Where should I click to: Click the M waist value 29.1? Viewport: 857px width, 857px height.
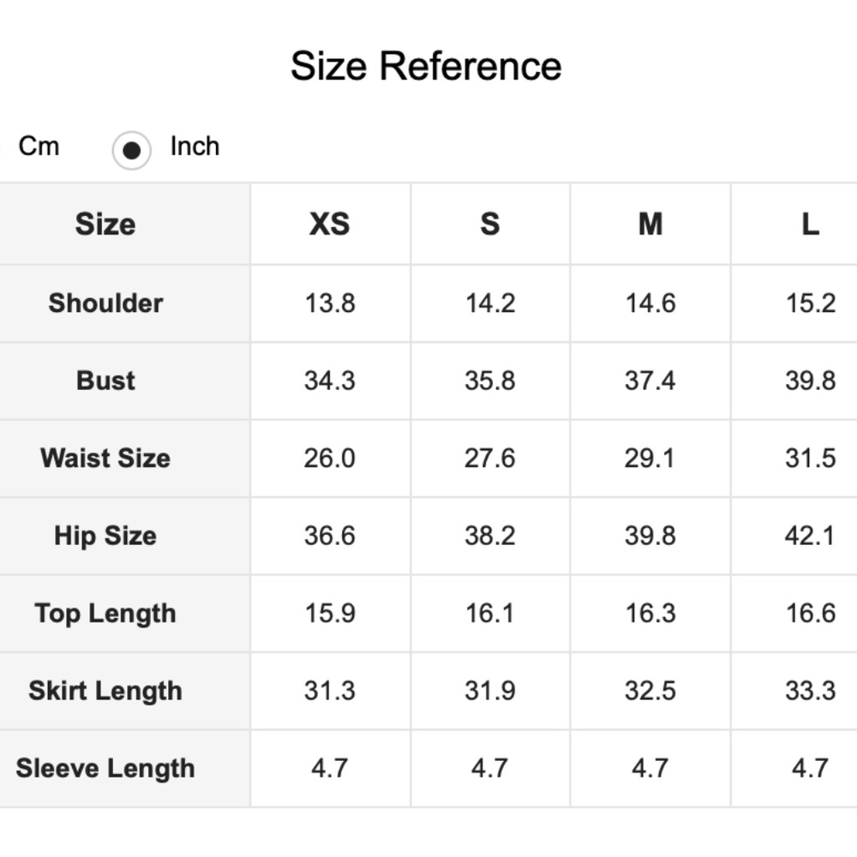(x=650, y=458)
